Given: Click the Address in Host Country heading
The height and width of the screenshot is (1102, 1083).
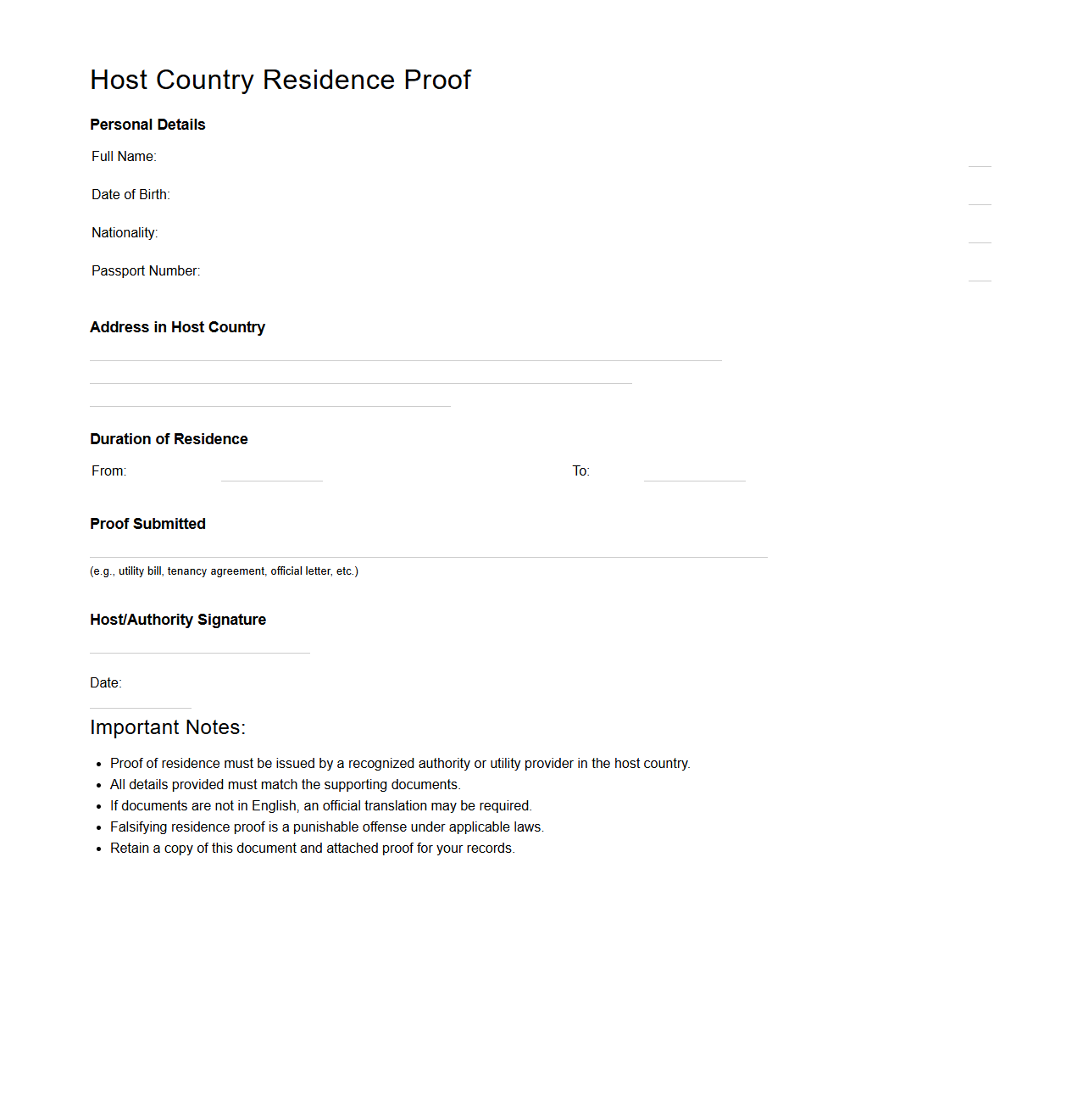Looking at the screenshot, I should pyautogui.click(x=177, y=327).
